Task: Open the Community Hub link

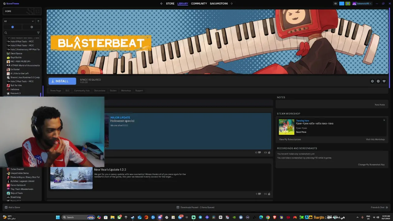Action: (x=82, y=91)
